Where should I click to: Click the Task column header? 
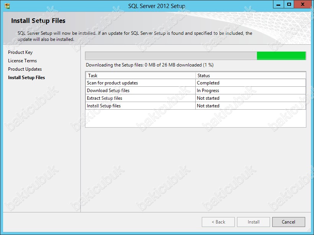click(x=141, y=76)
